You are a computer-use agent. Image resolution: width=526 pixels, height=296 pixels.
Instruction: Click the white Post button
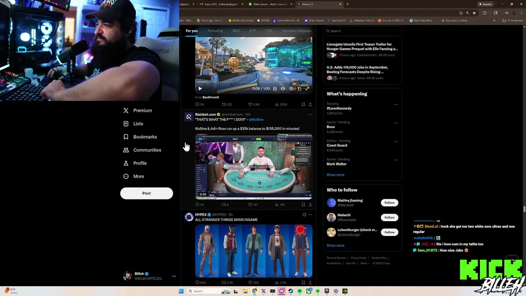coord(147,193)
